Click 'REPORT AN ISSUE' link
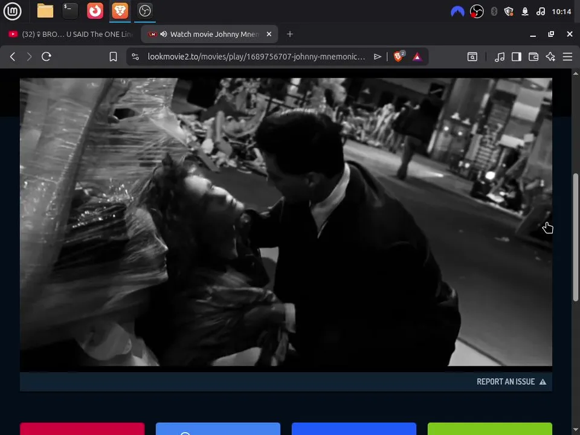Viewport: 580px width, 435px height. click(511, 382)
